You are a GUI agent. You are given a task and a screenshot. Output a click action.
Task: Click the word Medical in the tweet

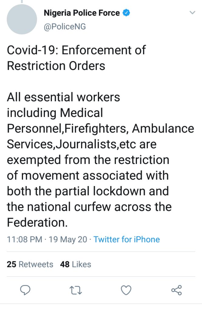[x=81, y=113]
